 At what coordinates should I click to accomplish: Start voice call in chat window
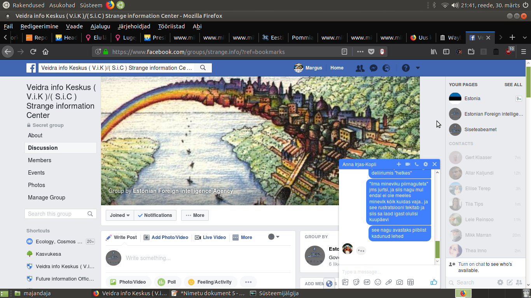point(417,164)
